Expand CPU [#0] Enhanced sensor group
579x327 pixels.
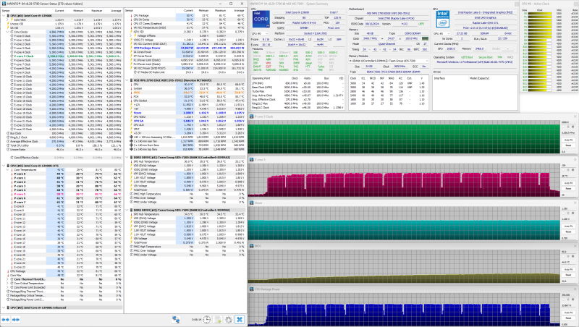4,307
